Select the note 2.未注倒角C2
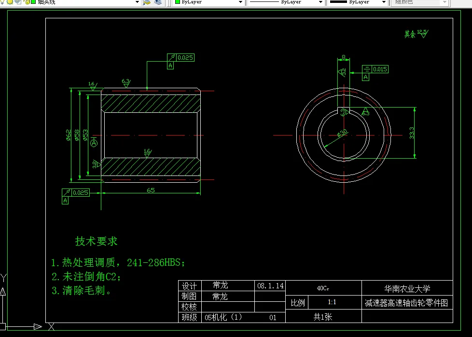The width and height of the screenshot is (472, 337). coord(86,277)
